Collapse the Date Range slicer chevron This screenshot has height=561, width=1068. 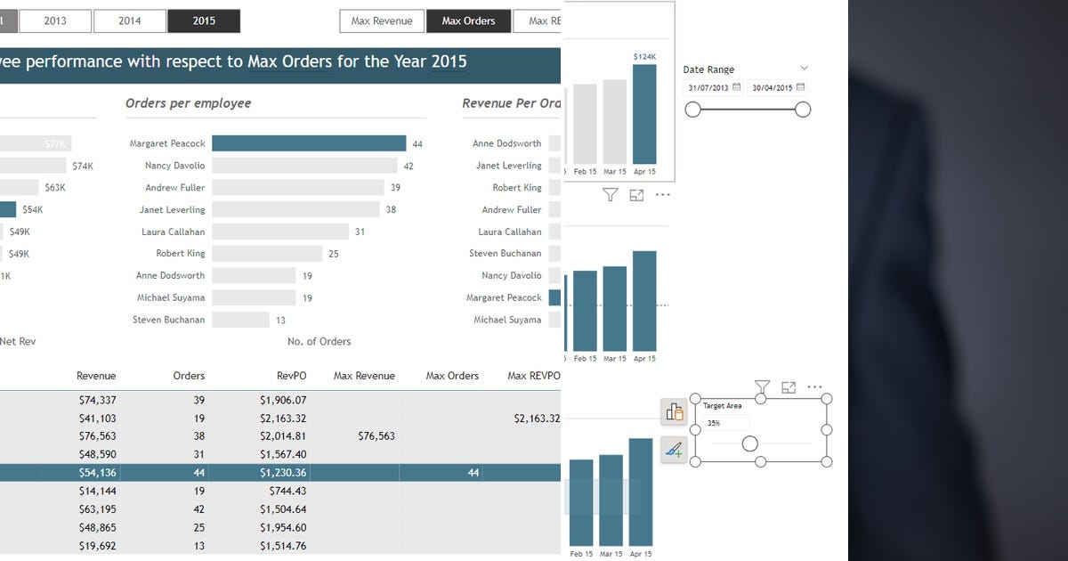805,68
